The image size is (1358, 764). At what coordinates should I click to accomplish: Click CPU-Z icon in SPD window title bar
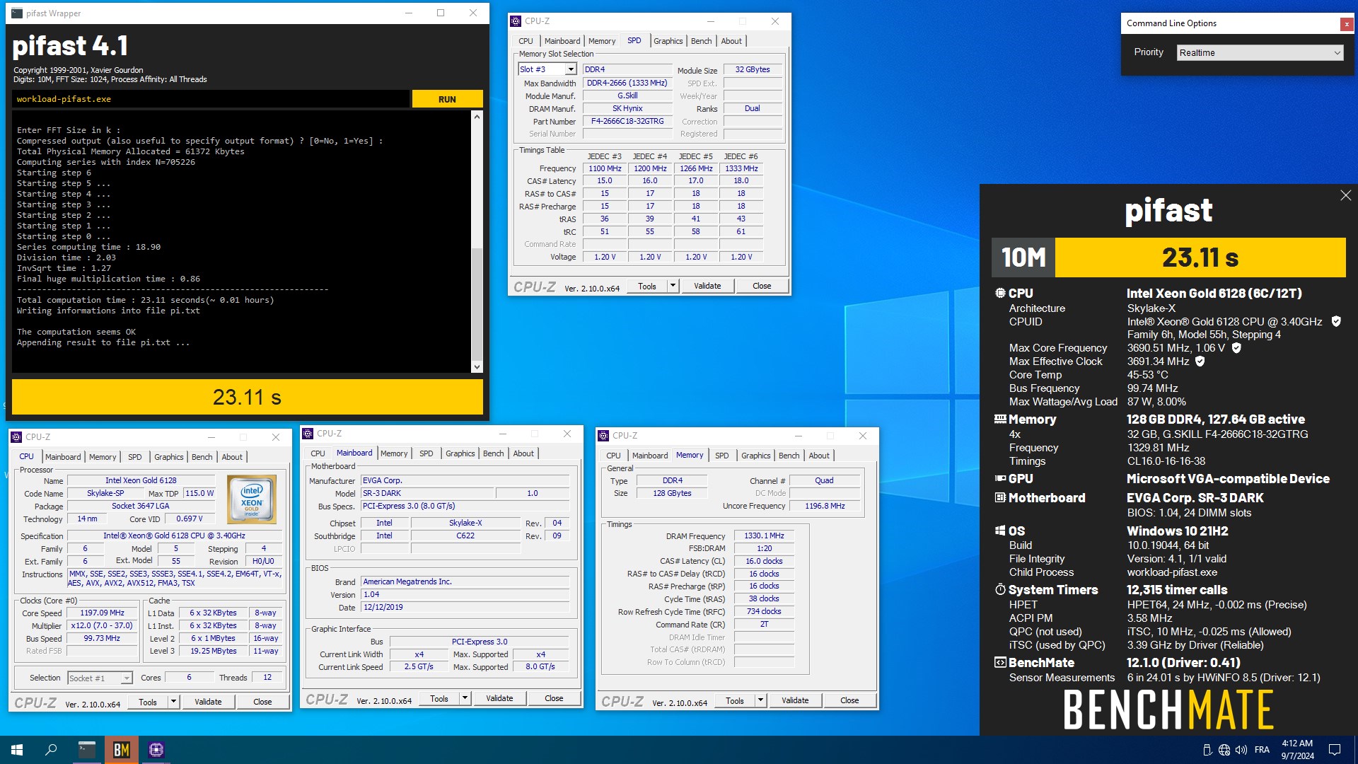pos(516,21)
